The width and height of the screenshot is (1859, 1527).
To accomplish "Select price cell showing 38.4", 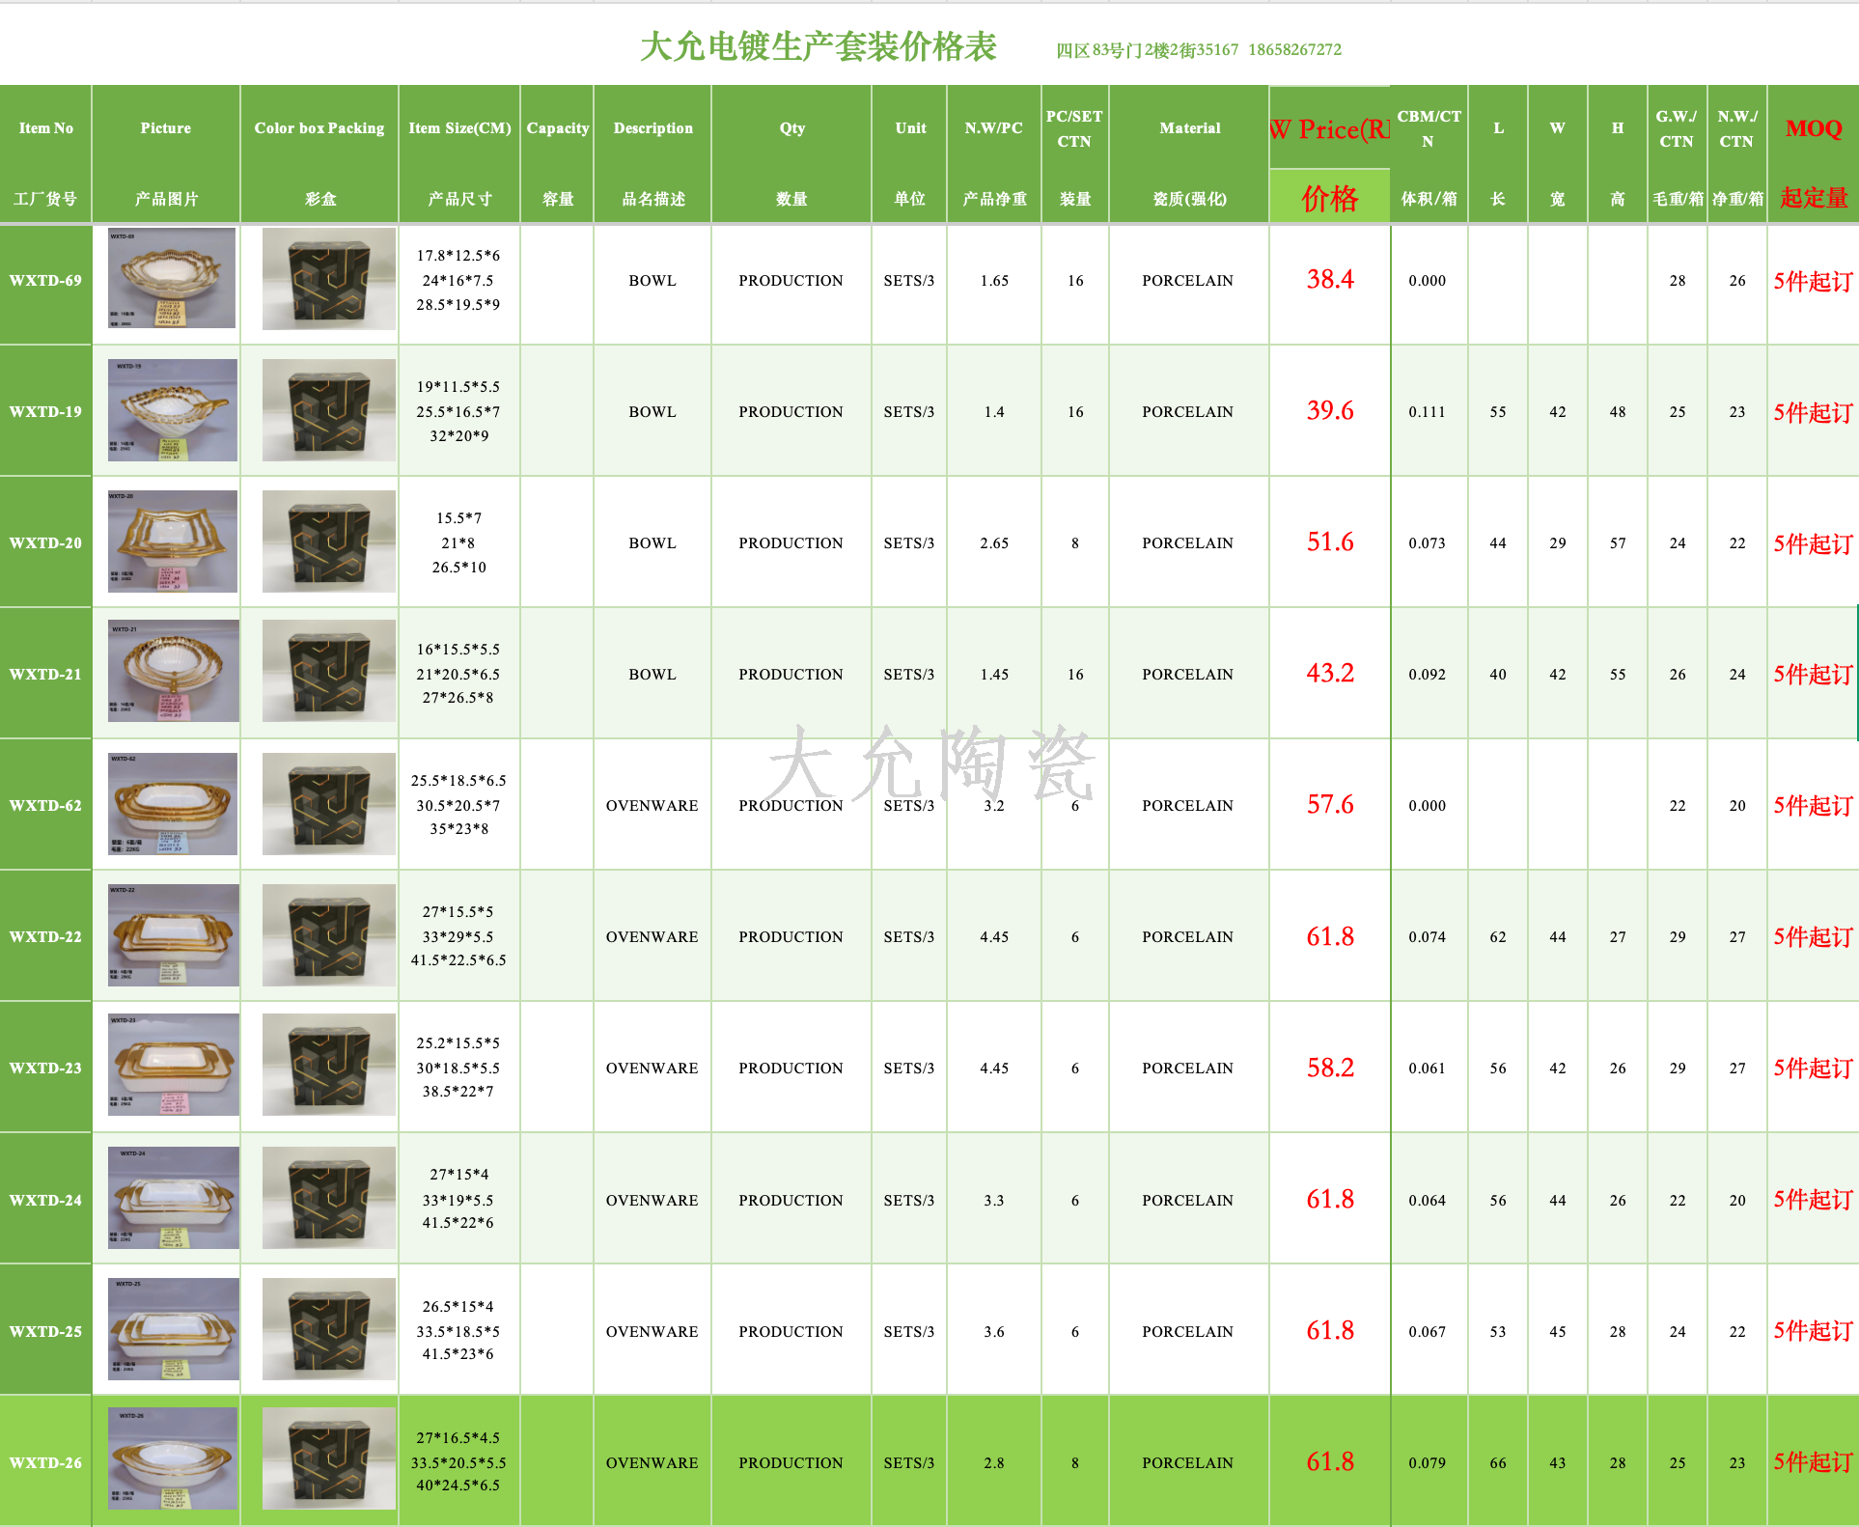I will tap(1329, 280).
